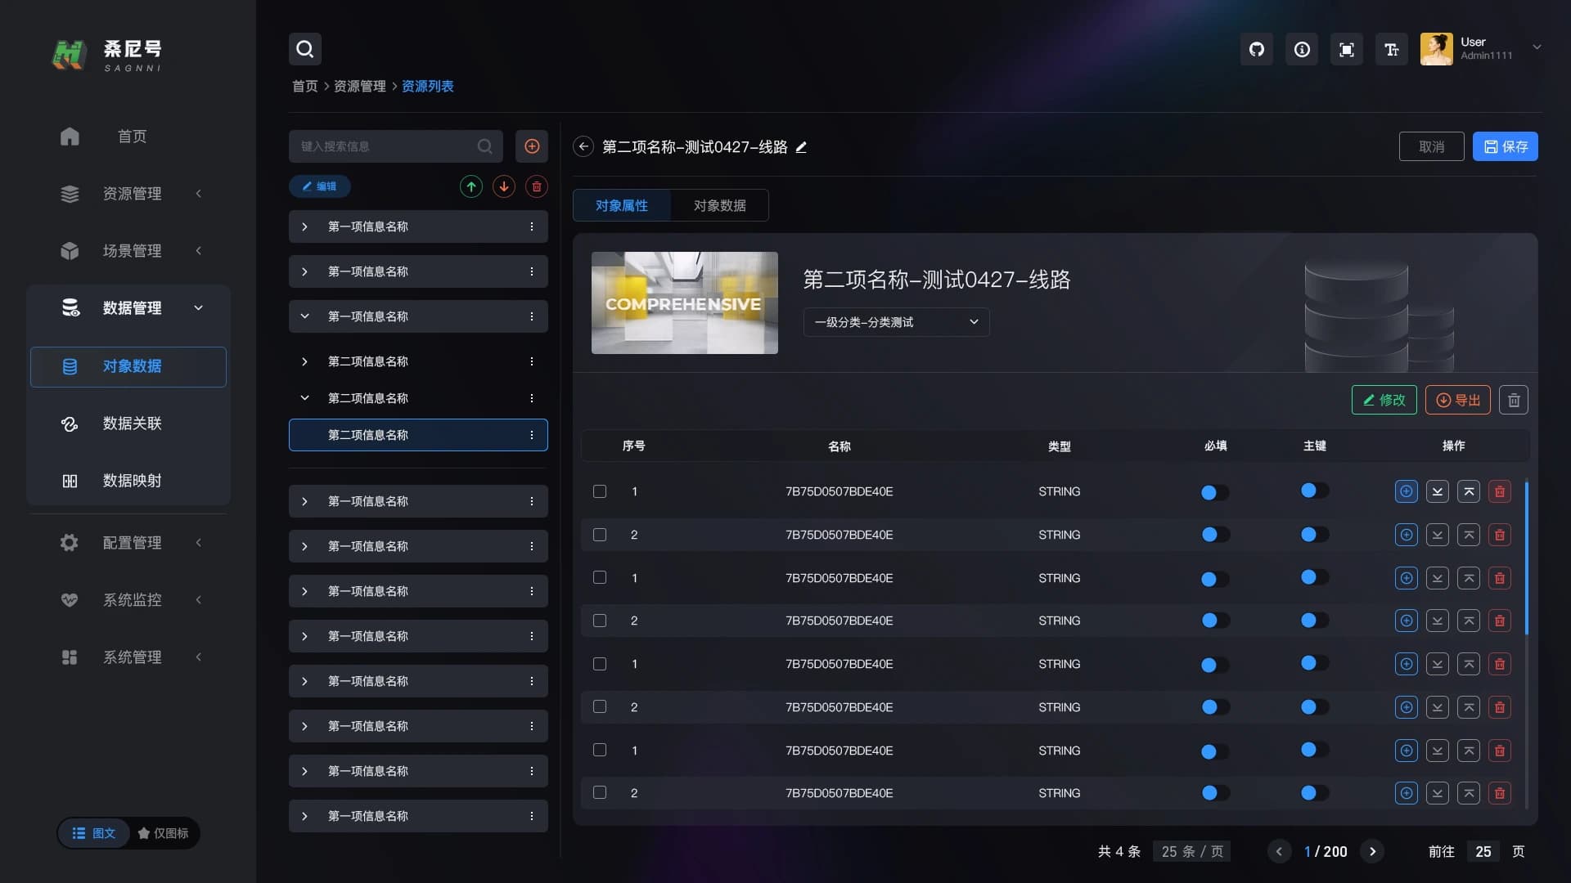
Task: Click the pencil icon to rename title
Action: [801, 147]
